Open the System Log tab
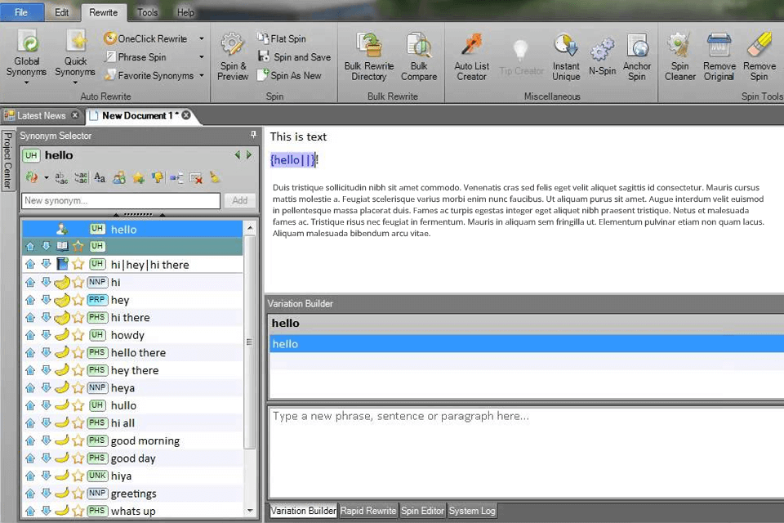The image size is (784, 523). 472,511
